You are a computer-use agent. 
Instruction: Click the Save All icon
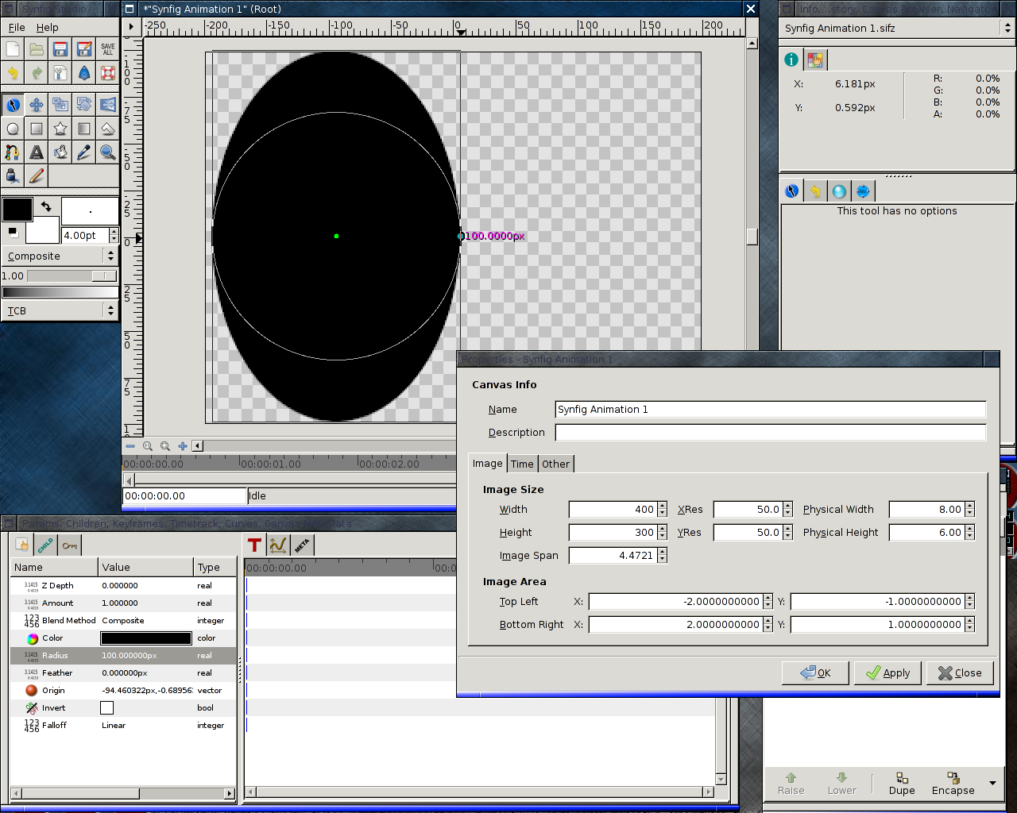click(x=108, y=49)
